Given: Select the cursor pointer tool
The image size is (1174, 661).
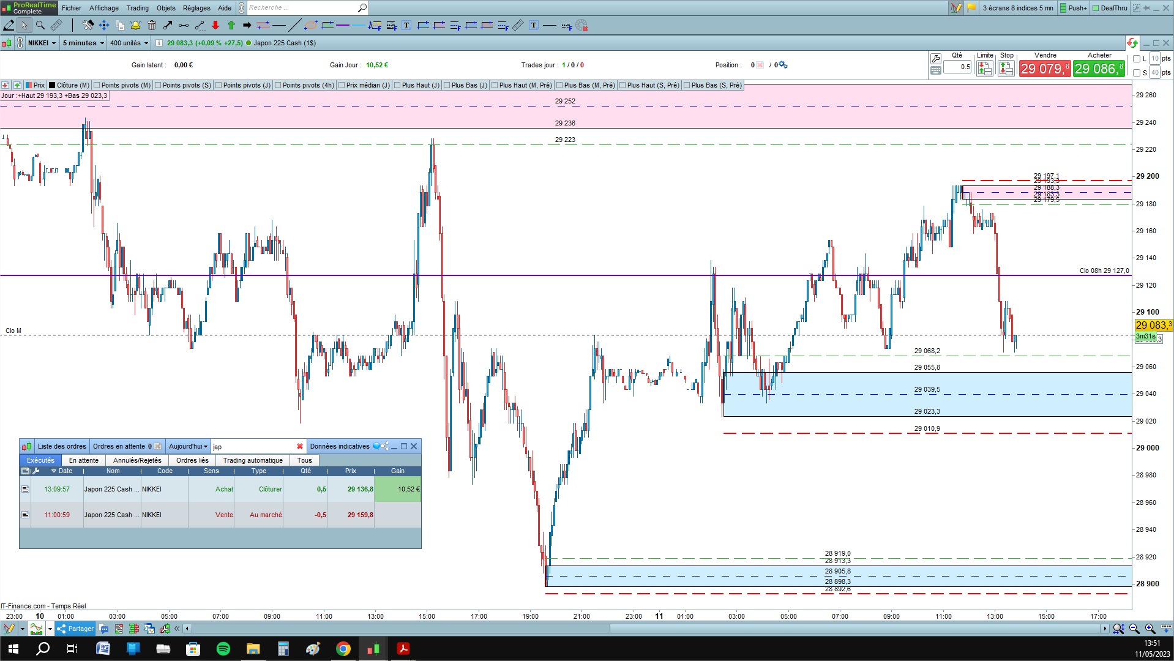Looking at the screenshot, I should pyautogui.click(x=24, y=25).
